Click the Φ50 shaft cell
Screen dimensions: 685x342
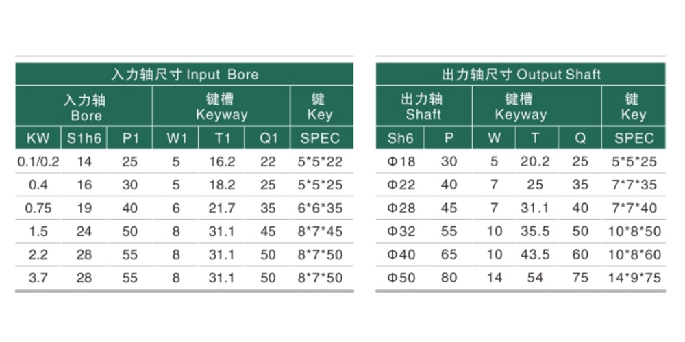tap(400, 278)
